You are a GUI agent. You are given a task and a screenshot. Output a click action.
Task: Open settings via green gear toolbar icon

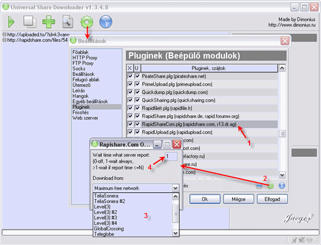(x=87, y=22)
